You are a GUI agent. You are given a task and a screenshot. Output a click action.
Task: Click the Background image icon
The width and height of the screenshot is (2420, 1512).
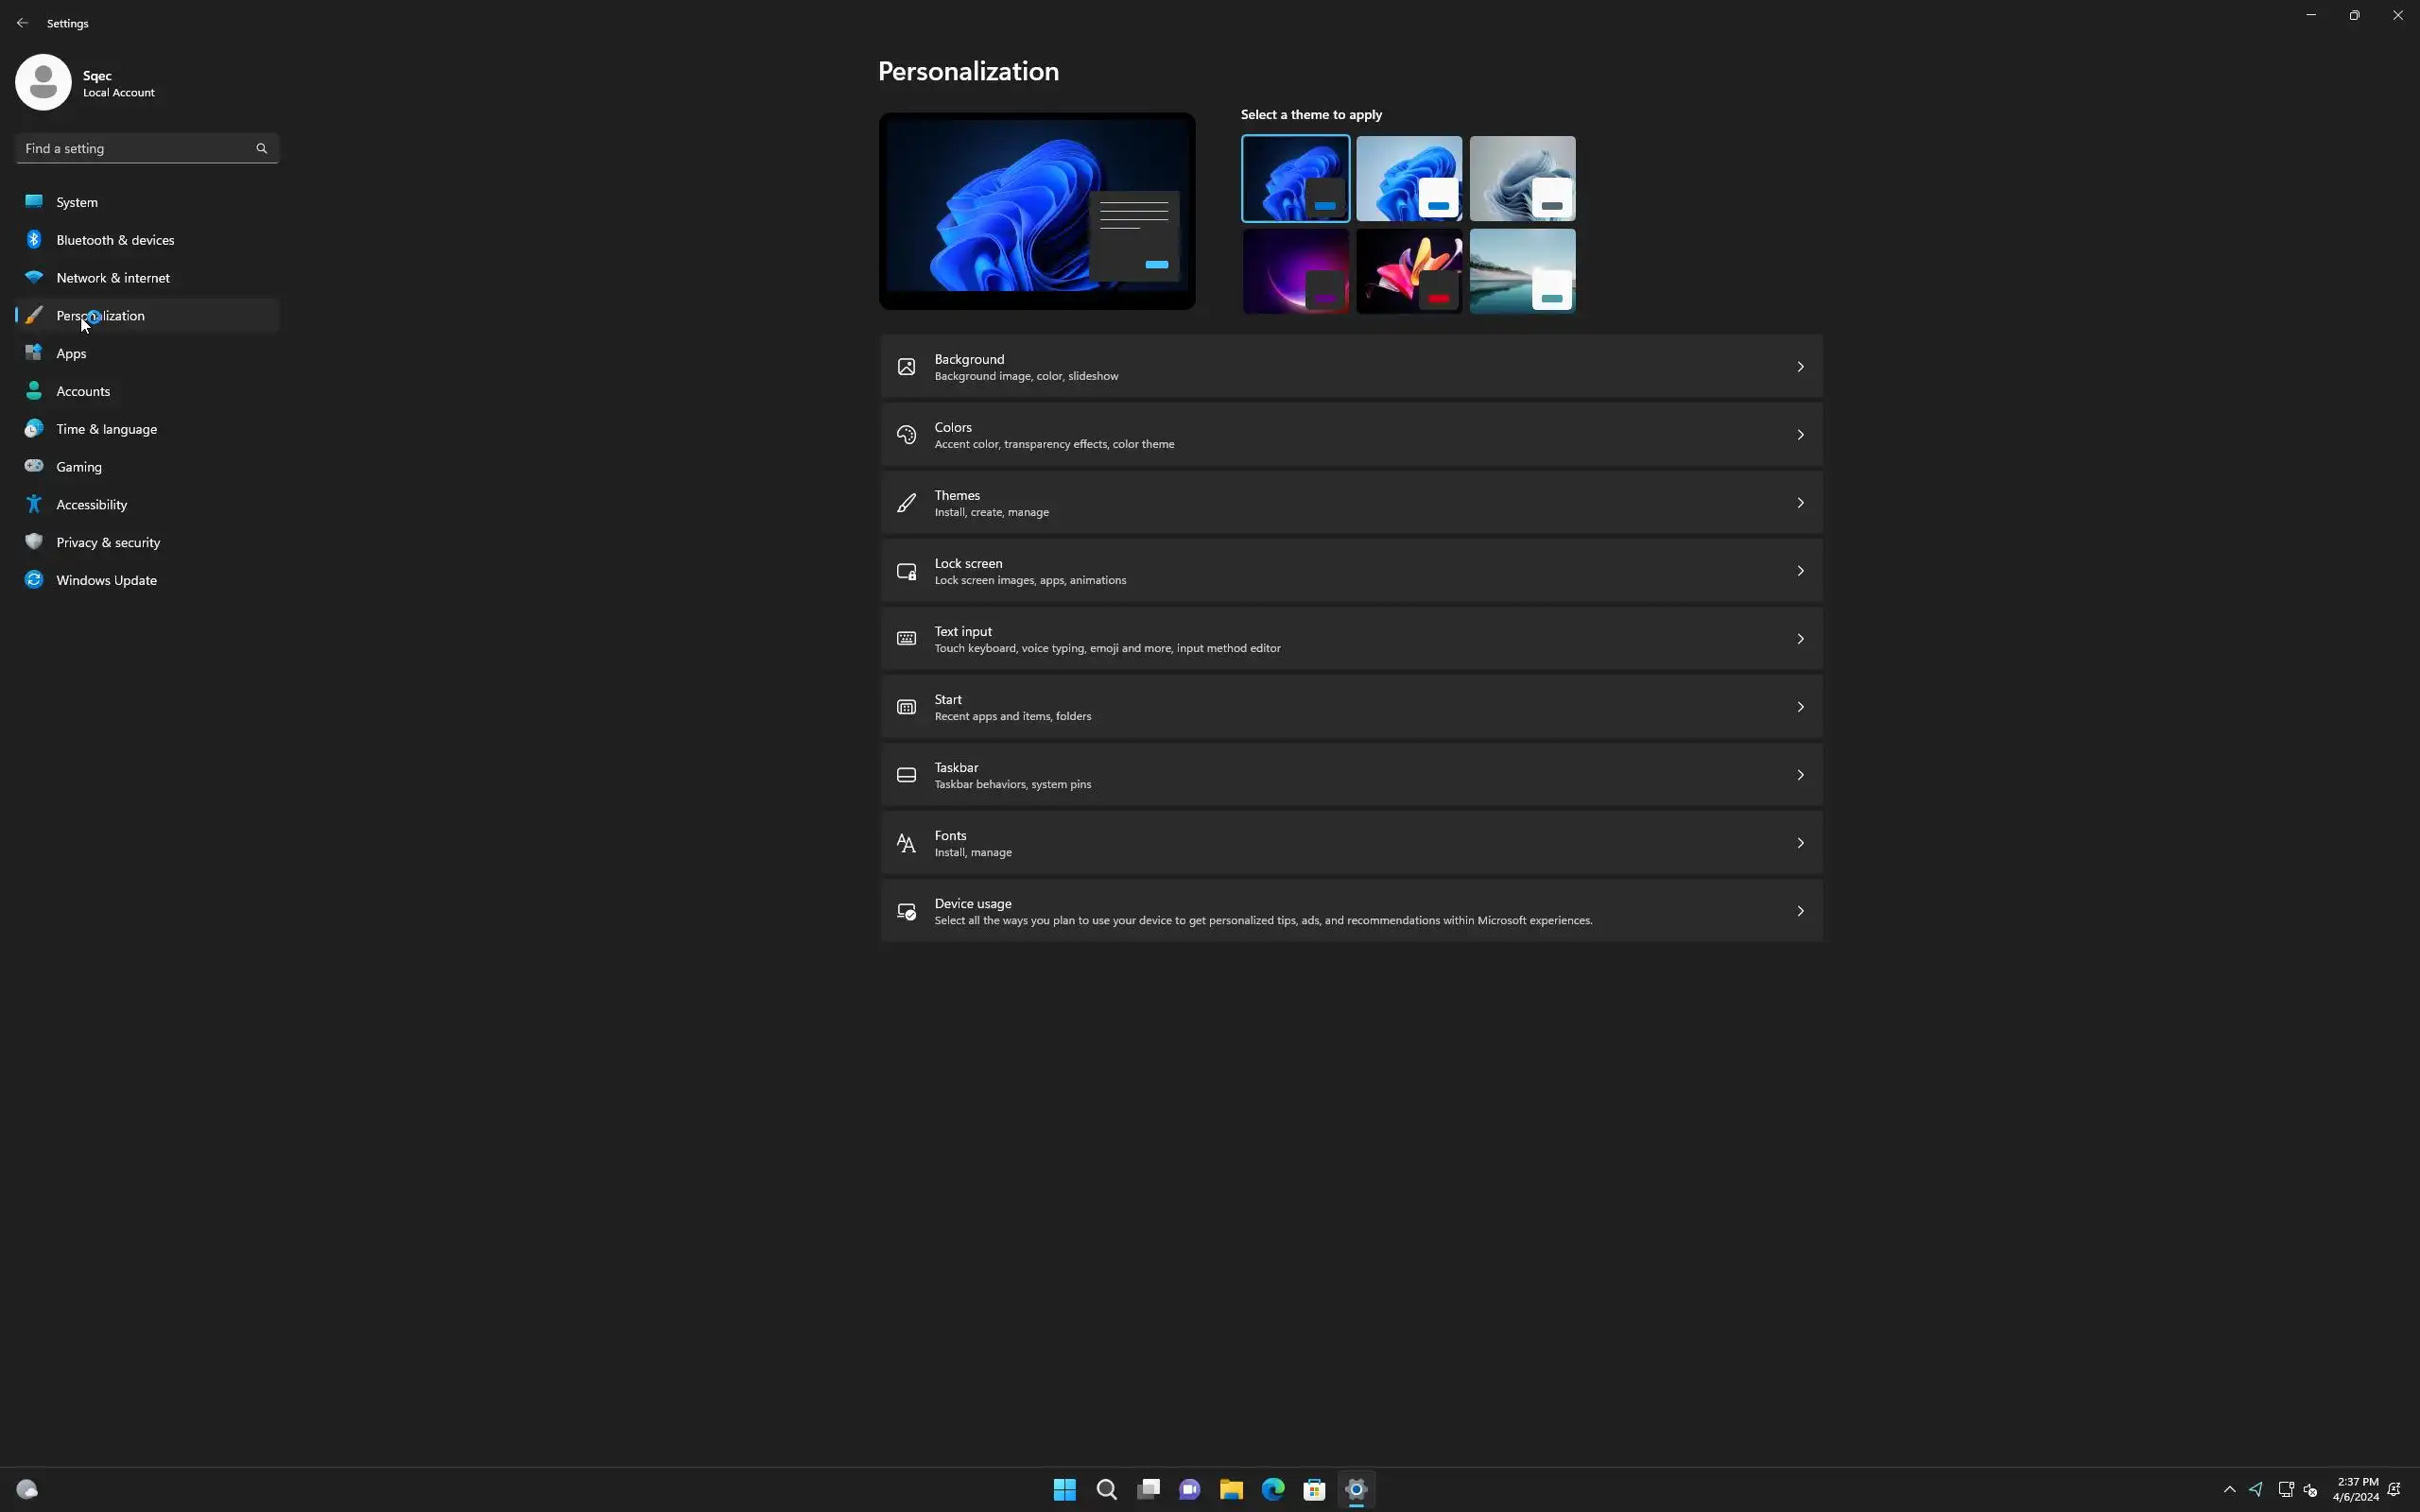tap(906, 367)
